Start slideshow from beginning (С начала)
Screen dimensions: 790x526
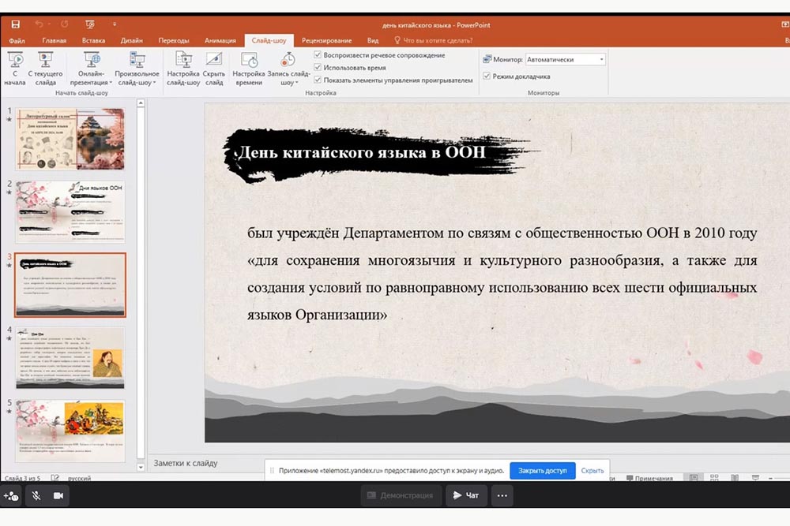pyautogui.click(x=14, y=62)
